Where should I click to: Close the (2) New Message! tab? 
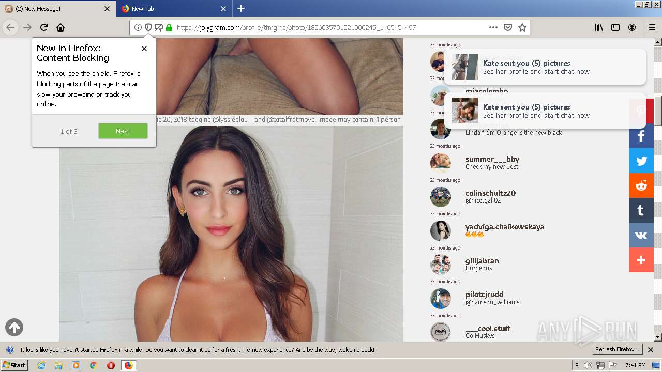click(x=107, y=9)
